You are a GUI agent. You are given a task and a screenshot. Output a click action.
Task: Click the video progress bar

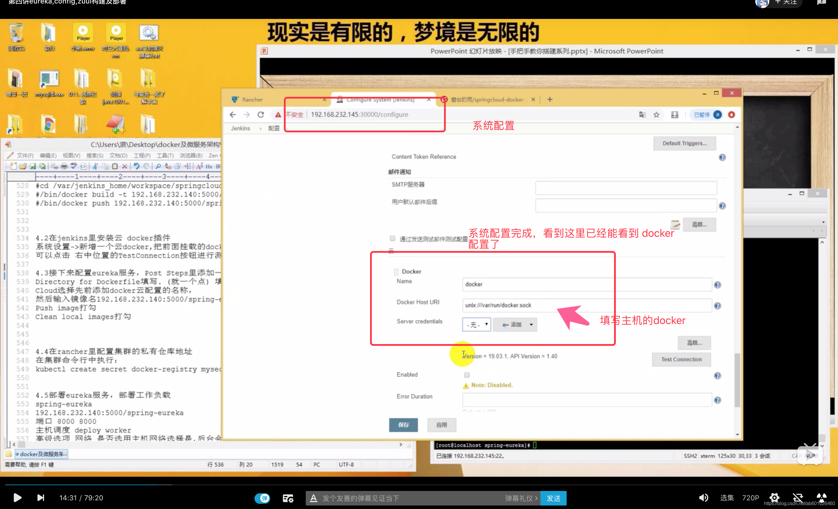pos(419,485)
